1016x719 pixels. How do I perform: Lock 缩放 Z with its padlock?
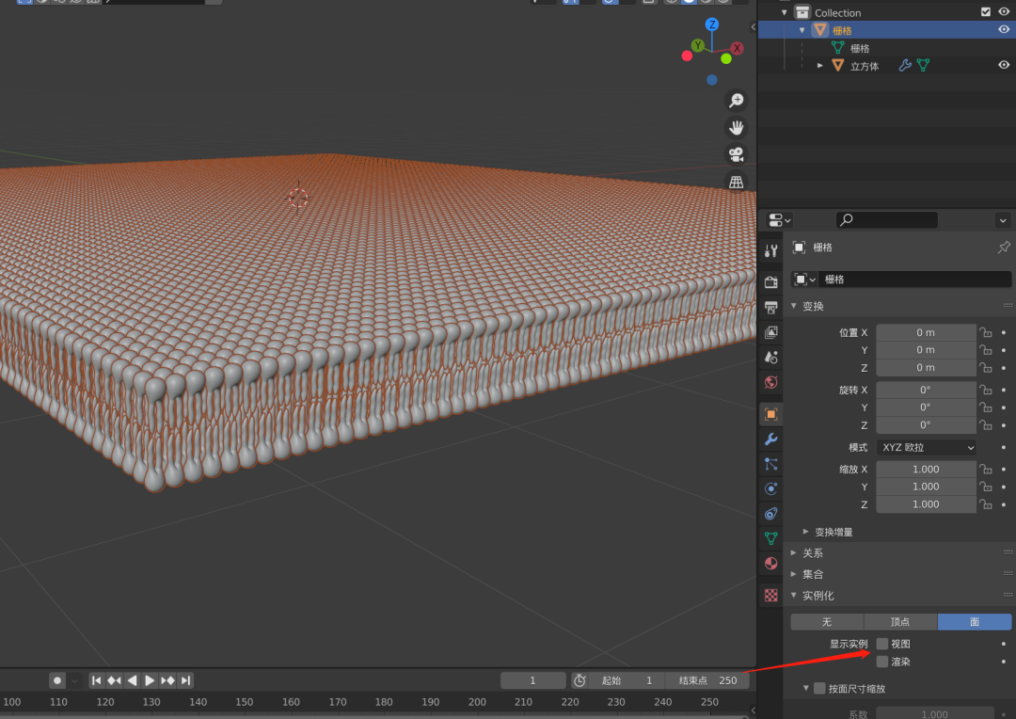coord(986,504)
